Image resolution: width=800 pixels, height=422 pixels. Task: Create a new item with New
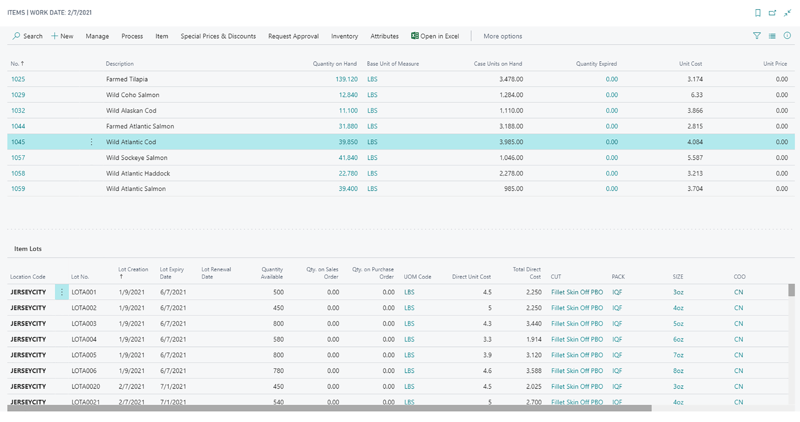(62, 36)
